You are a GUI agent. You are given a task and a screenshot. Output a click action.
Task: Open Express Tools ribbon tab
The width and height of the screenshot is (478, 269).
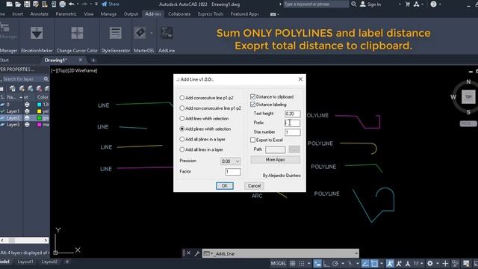[x=211, y=14]
